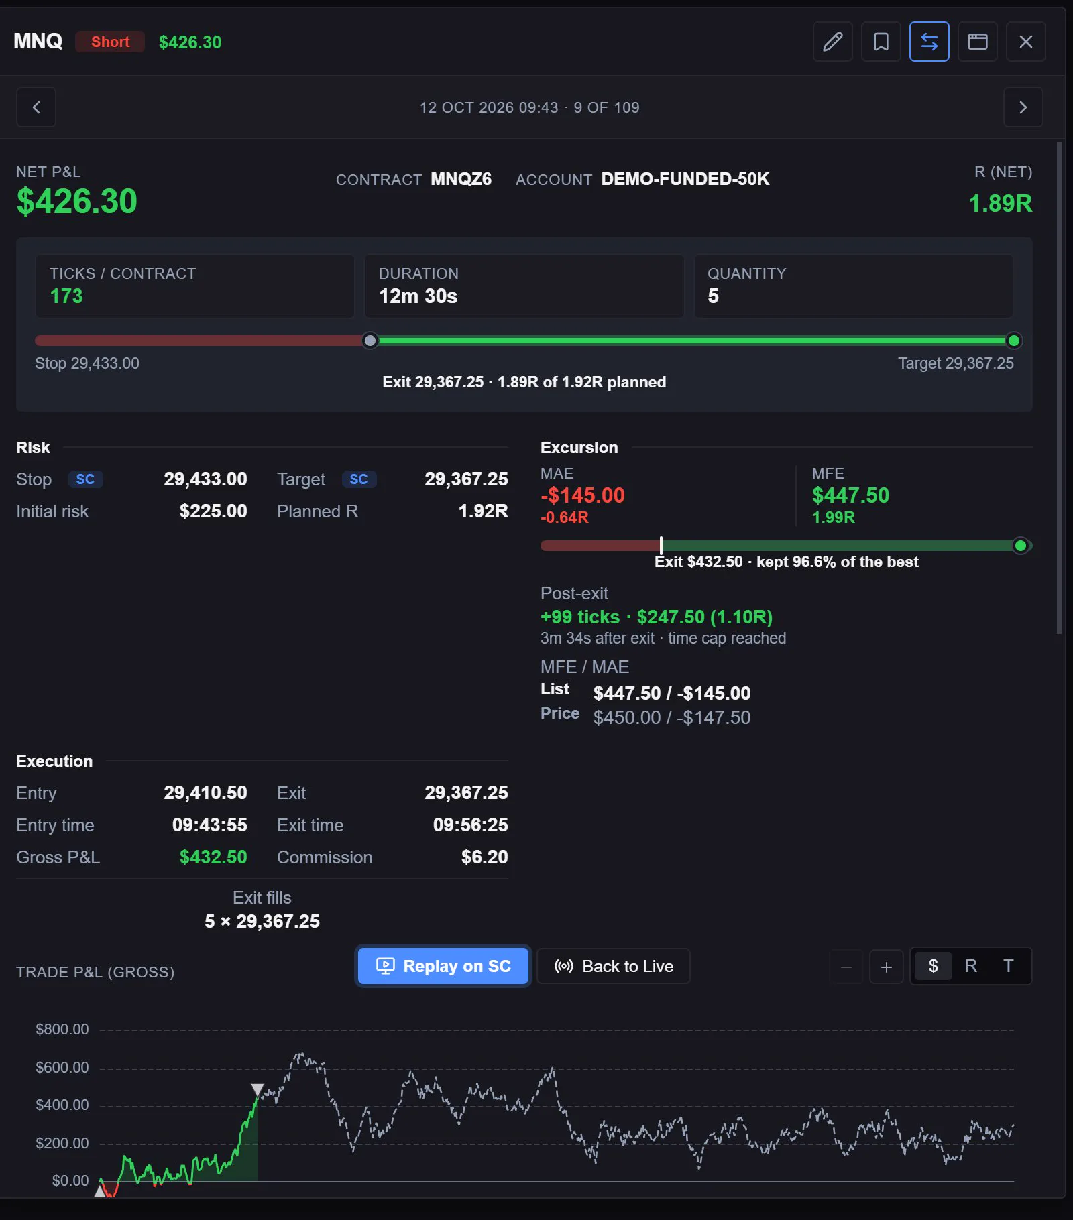Viewport: 1073px width, 1220px height.
Task: Switch chart units to R
Action: 970,966
